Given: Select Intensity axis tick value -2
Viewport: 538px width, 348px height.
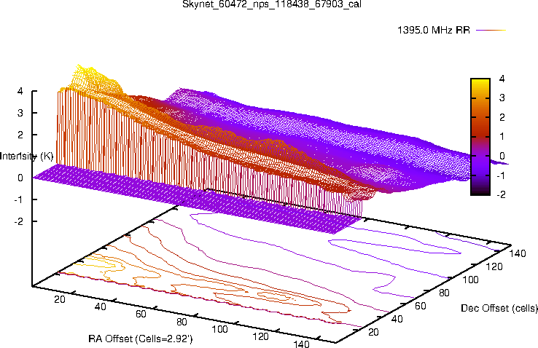Looking at the screenshot, I should coord(18,221).
